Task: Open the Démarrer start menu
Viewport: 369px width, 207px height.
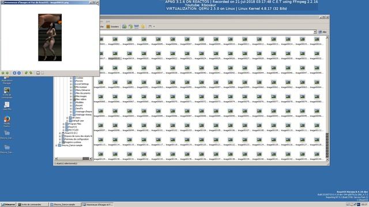Action: pos(8,205)
